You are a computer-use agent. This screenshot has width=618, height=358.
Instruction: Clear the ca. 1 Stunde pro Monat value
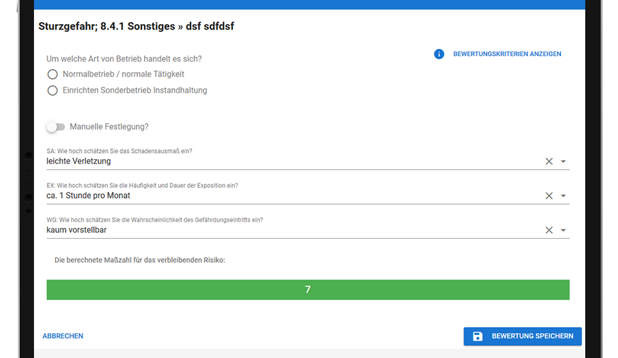(549, 196)
